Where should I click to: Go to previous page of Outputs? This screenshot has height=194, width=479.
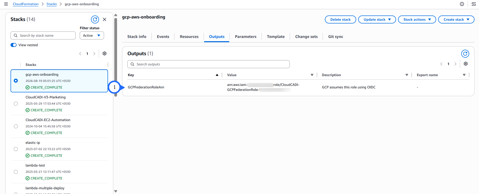coord(441,64)
